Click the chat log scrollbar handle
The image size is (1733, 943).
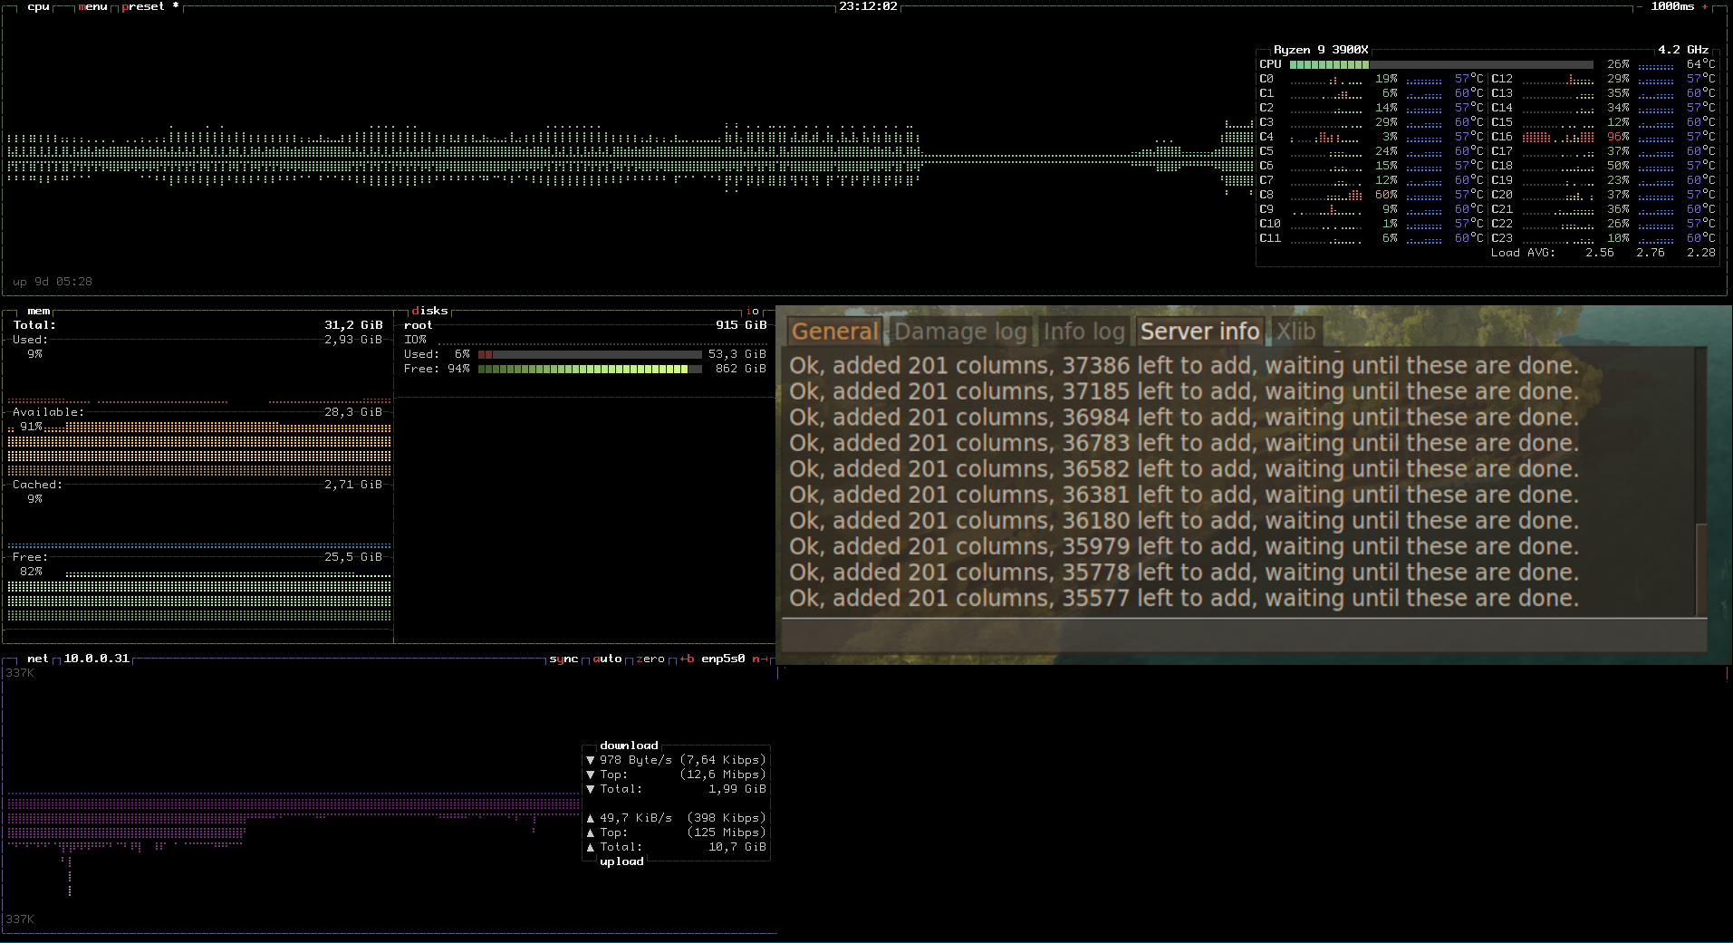pyautogui.click(x=1700, y=569)
